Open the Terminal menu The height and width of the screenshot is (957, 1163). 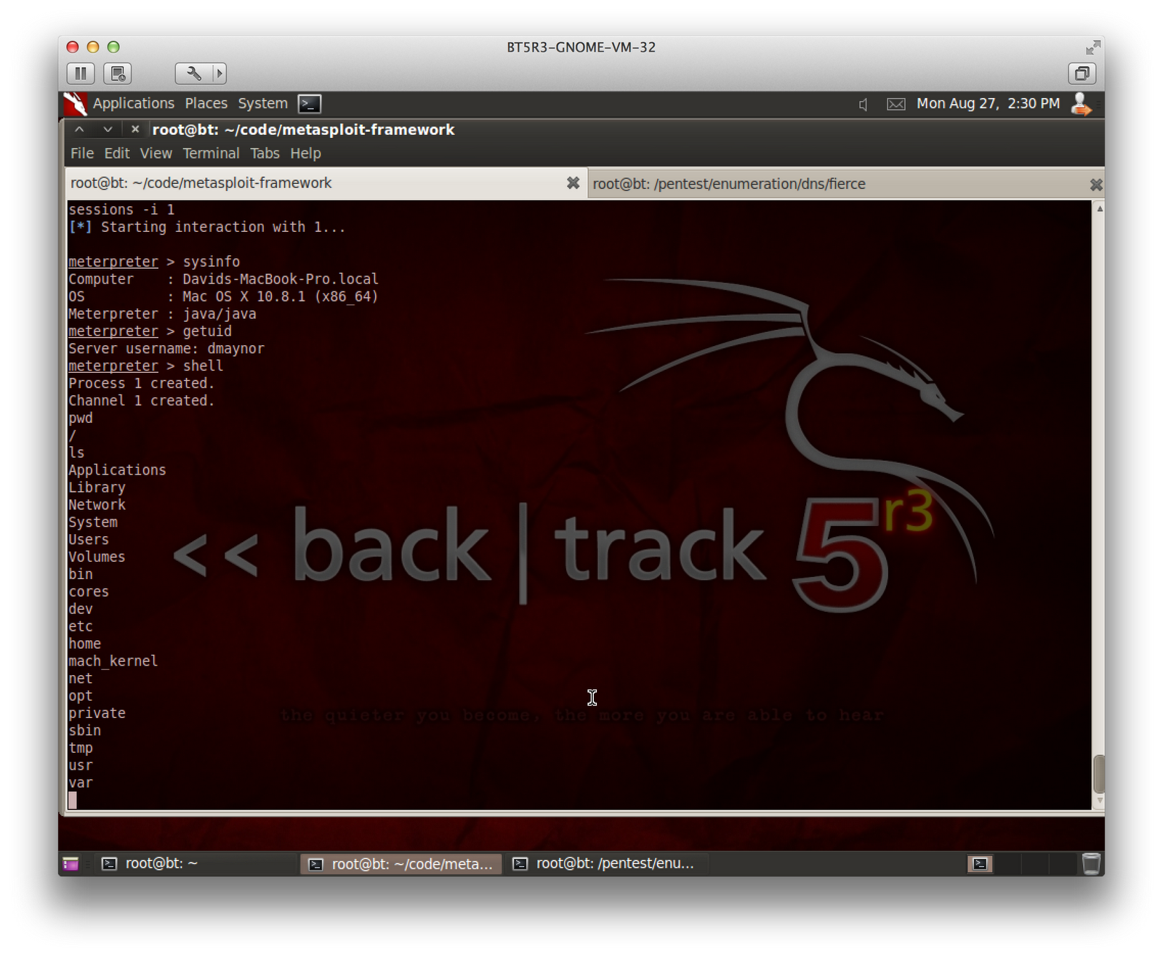(x=211, y=153)
